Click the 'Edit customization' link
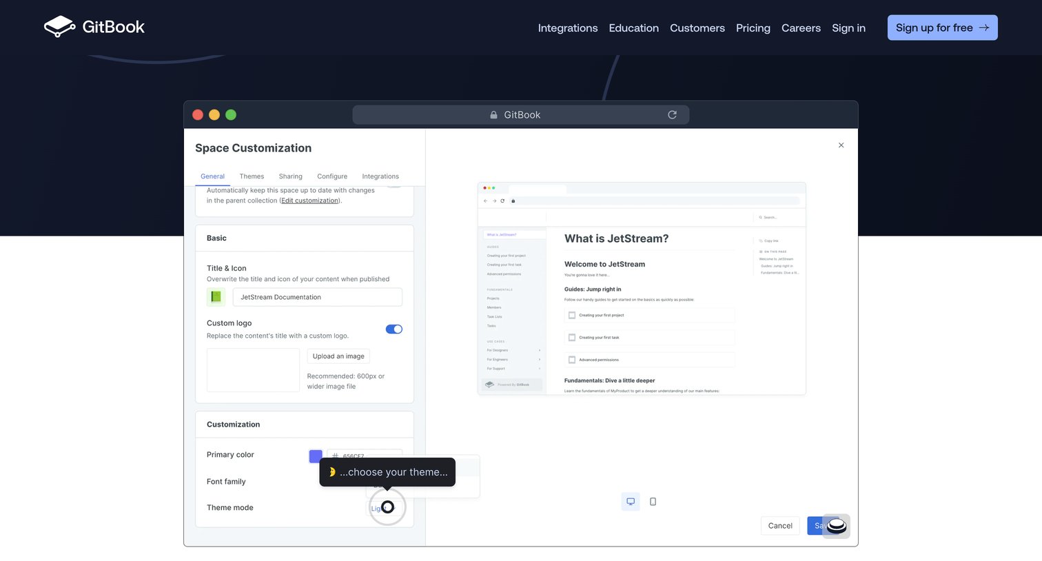1042x561 pixels. tap(309, 201)
